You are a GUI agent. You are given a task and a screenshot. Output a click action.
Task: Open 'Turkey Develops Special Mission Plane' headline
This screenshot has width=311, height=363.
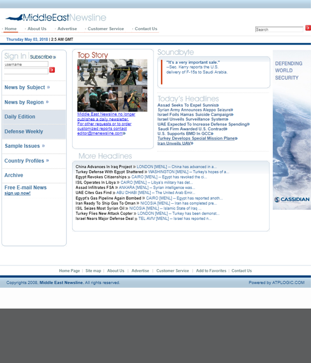197,138
